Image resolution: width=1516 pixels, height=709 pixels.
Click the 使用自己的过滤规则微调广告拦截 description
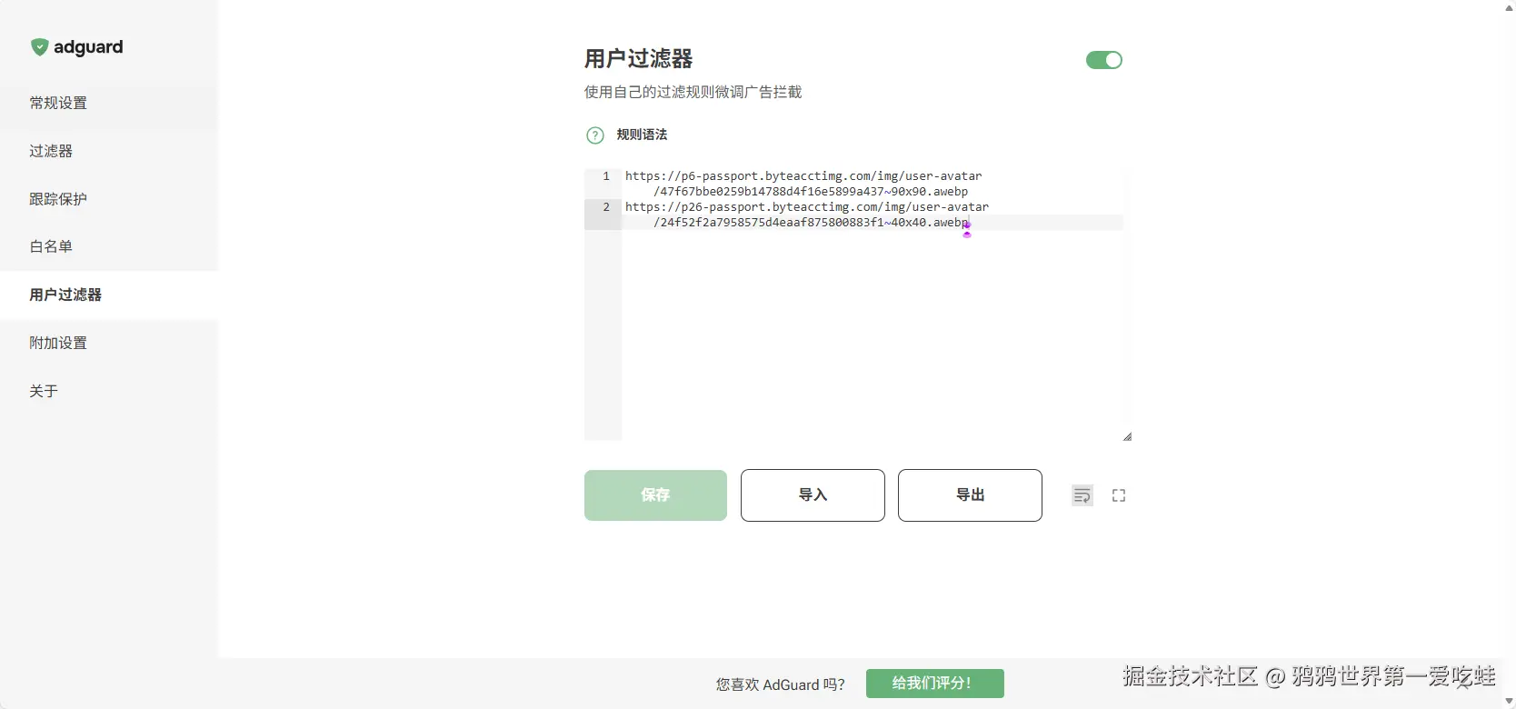693,92
